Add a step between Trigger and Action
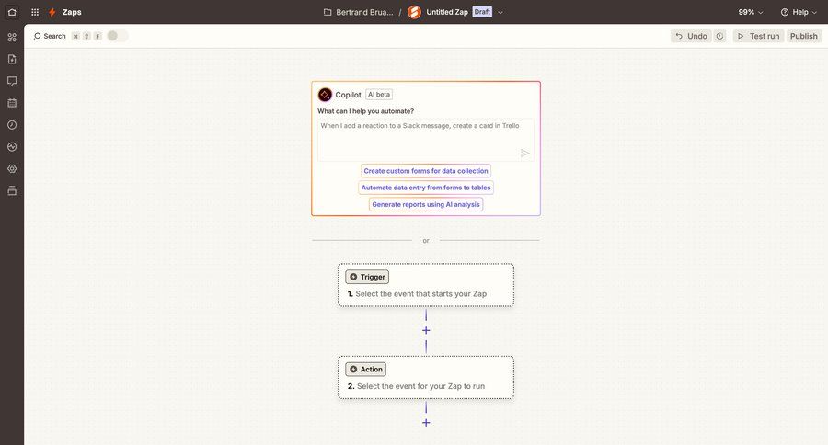The width and height of the screenshot is (828, 445). tap(426, 330)
